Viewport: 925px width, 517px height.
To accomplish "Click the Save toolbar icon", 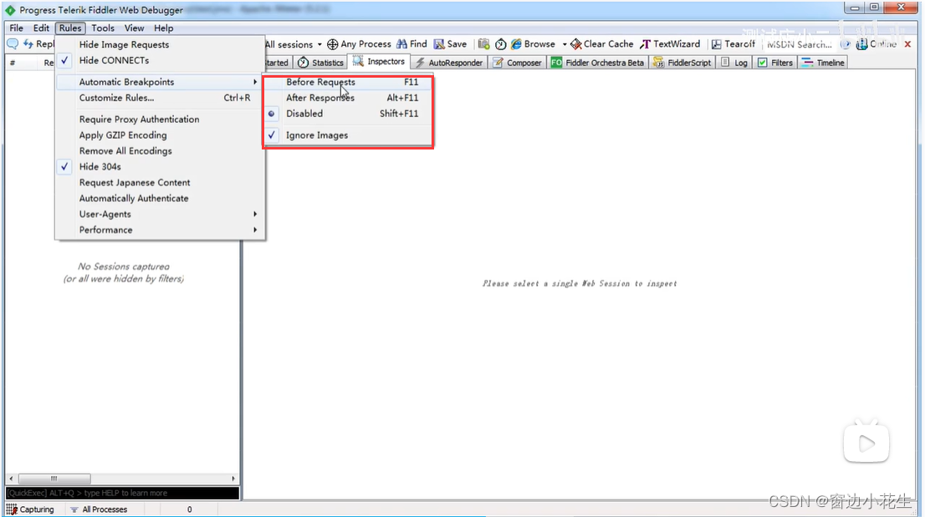I will coord(439,44).
